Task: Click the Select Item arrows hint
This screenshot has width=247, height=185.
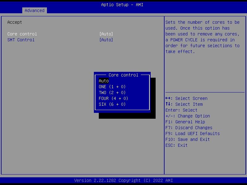Action: click(184, 104)
